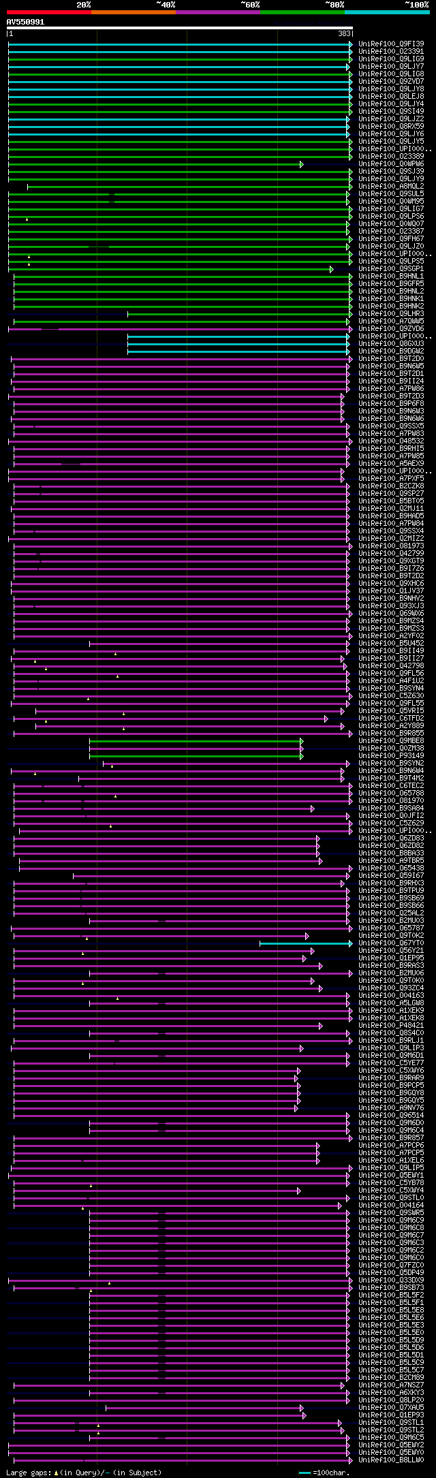The image size is (436, 1478).
Task: Select the UniRef100_Q69WX6 label
Action: [x=391, y=614]
